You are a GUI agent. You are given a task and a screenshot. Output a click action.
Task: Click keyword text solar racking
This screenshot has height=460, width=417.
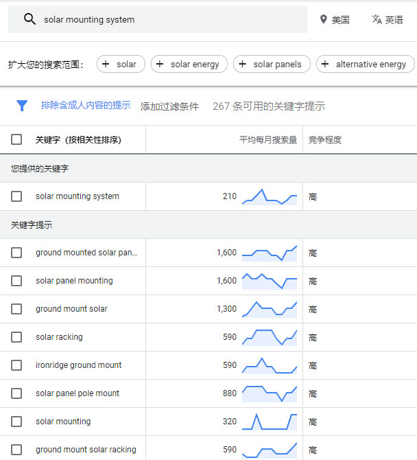pyautogui.click(x=59, y=337)
